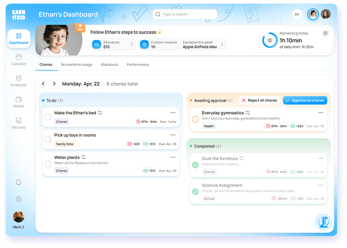The height and width of the screenshot is (248, 347).
Task: Switch to the Screentime usage tab
Action: tap(76, 65)
